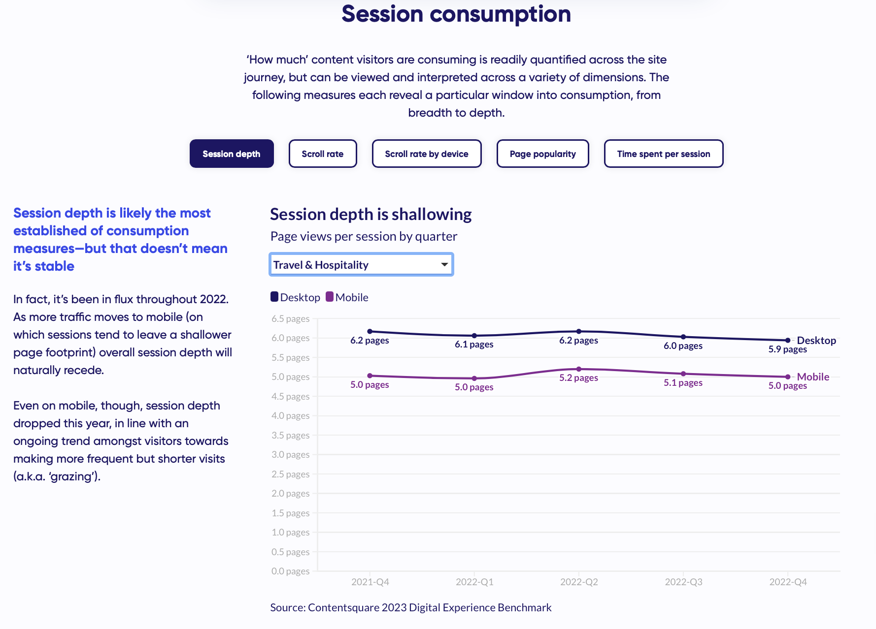Open the Session depth tab
876x629 pixels.
point(232,154)
